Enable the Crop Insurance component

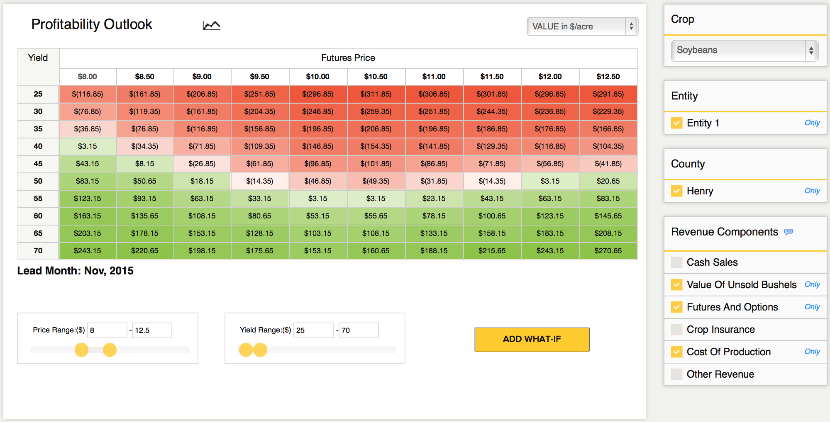pyautogui.click(x=676, y=330)
